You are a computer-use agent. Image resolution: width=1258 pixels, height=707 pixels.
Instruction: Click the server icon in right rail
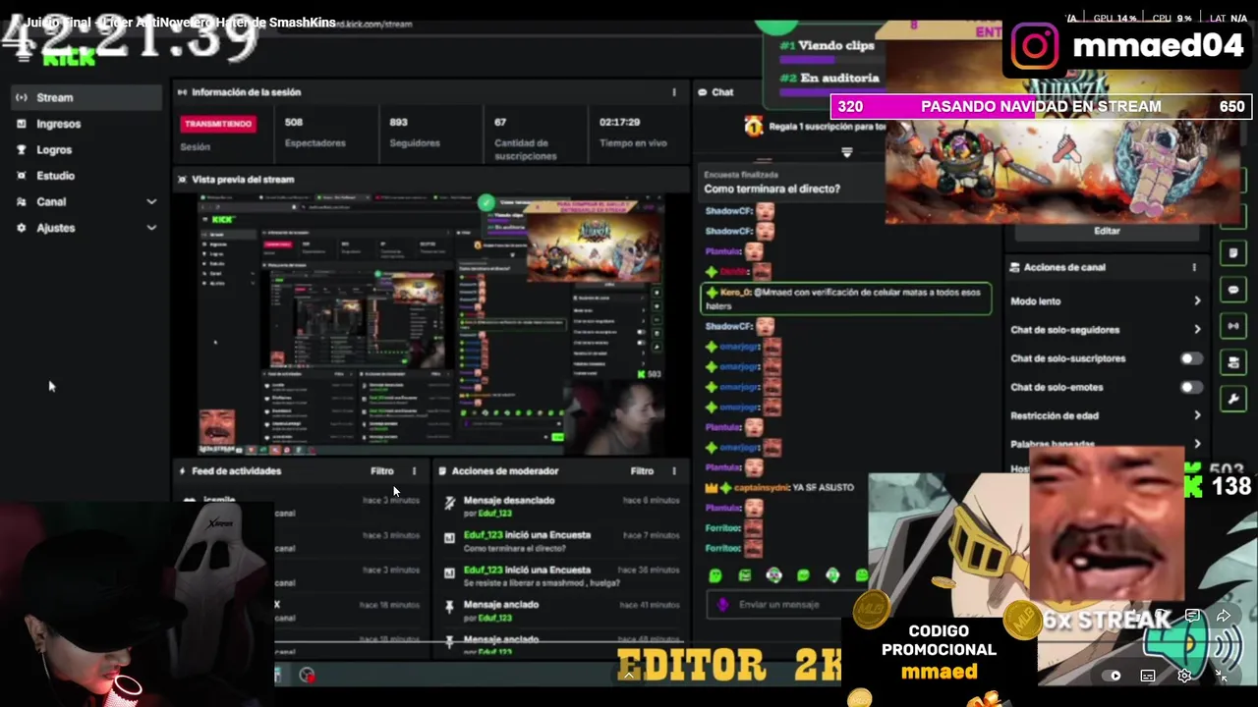tap(1233, 362)
